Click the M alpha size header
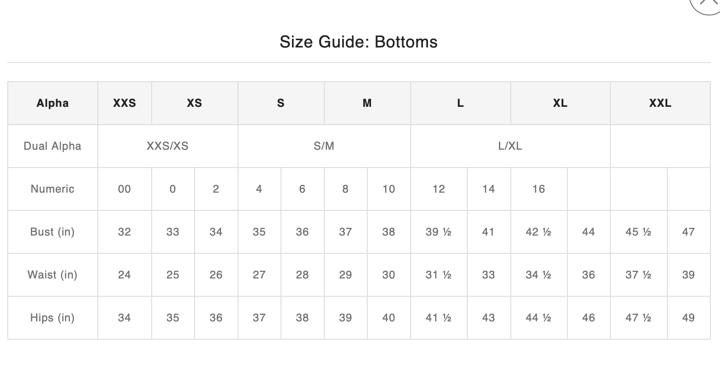The image size is (720, 378). tap(367, 103)
